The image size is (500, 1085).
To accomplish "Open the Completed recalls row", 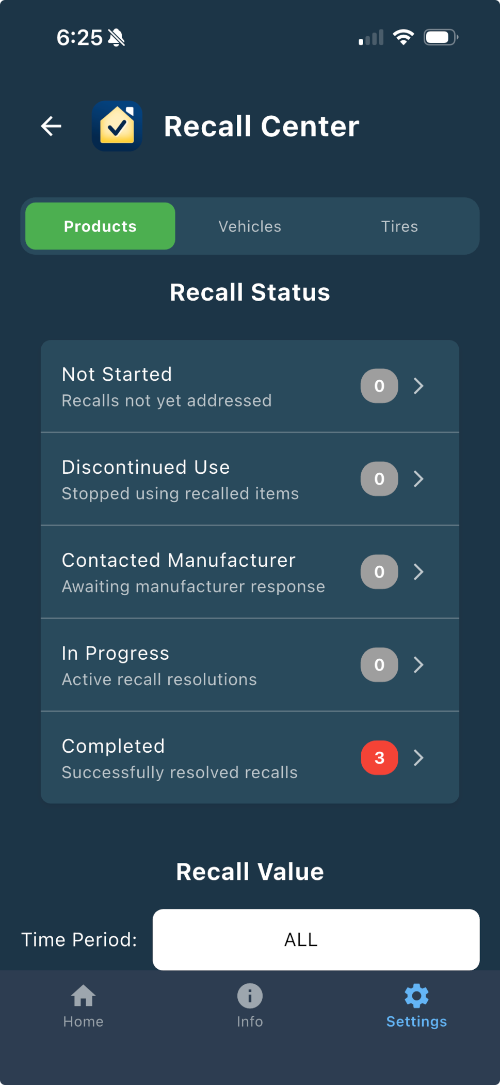I will point(206,758).
